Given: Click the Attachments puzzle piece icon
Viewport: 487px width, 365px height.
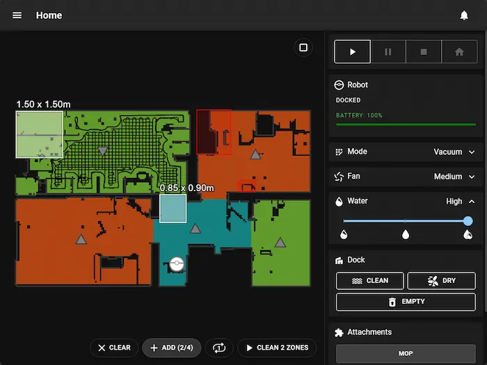Looking at the screenshot, I should point(339,332).
